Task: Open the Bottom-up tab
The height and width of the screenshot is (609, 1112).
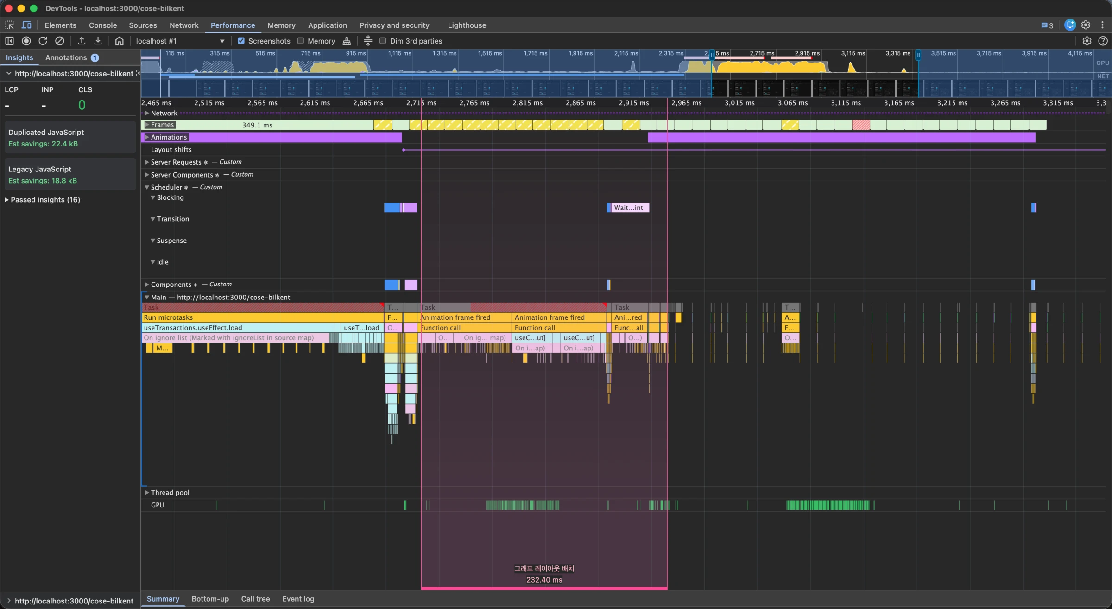Action: pyautogui.click(x=210, y=599)
